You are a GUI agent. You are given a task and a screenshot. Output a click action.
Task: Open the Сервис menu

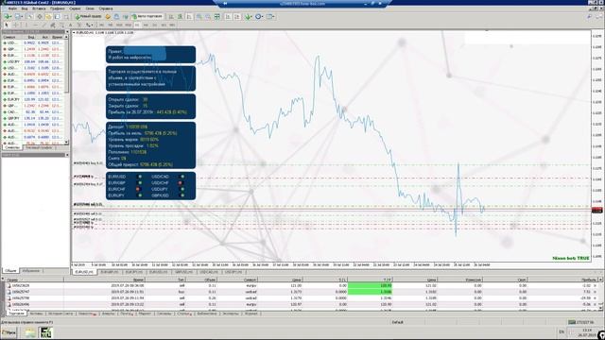coord(75,8)
